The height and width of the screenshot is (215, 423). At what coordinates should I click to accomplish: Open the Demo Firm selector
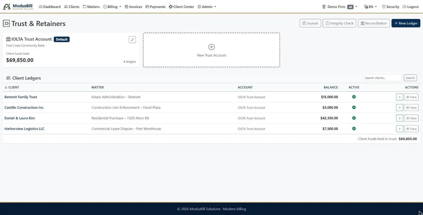tap(340, 7)
